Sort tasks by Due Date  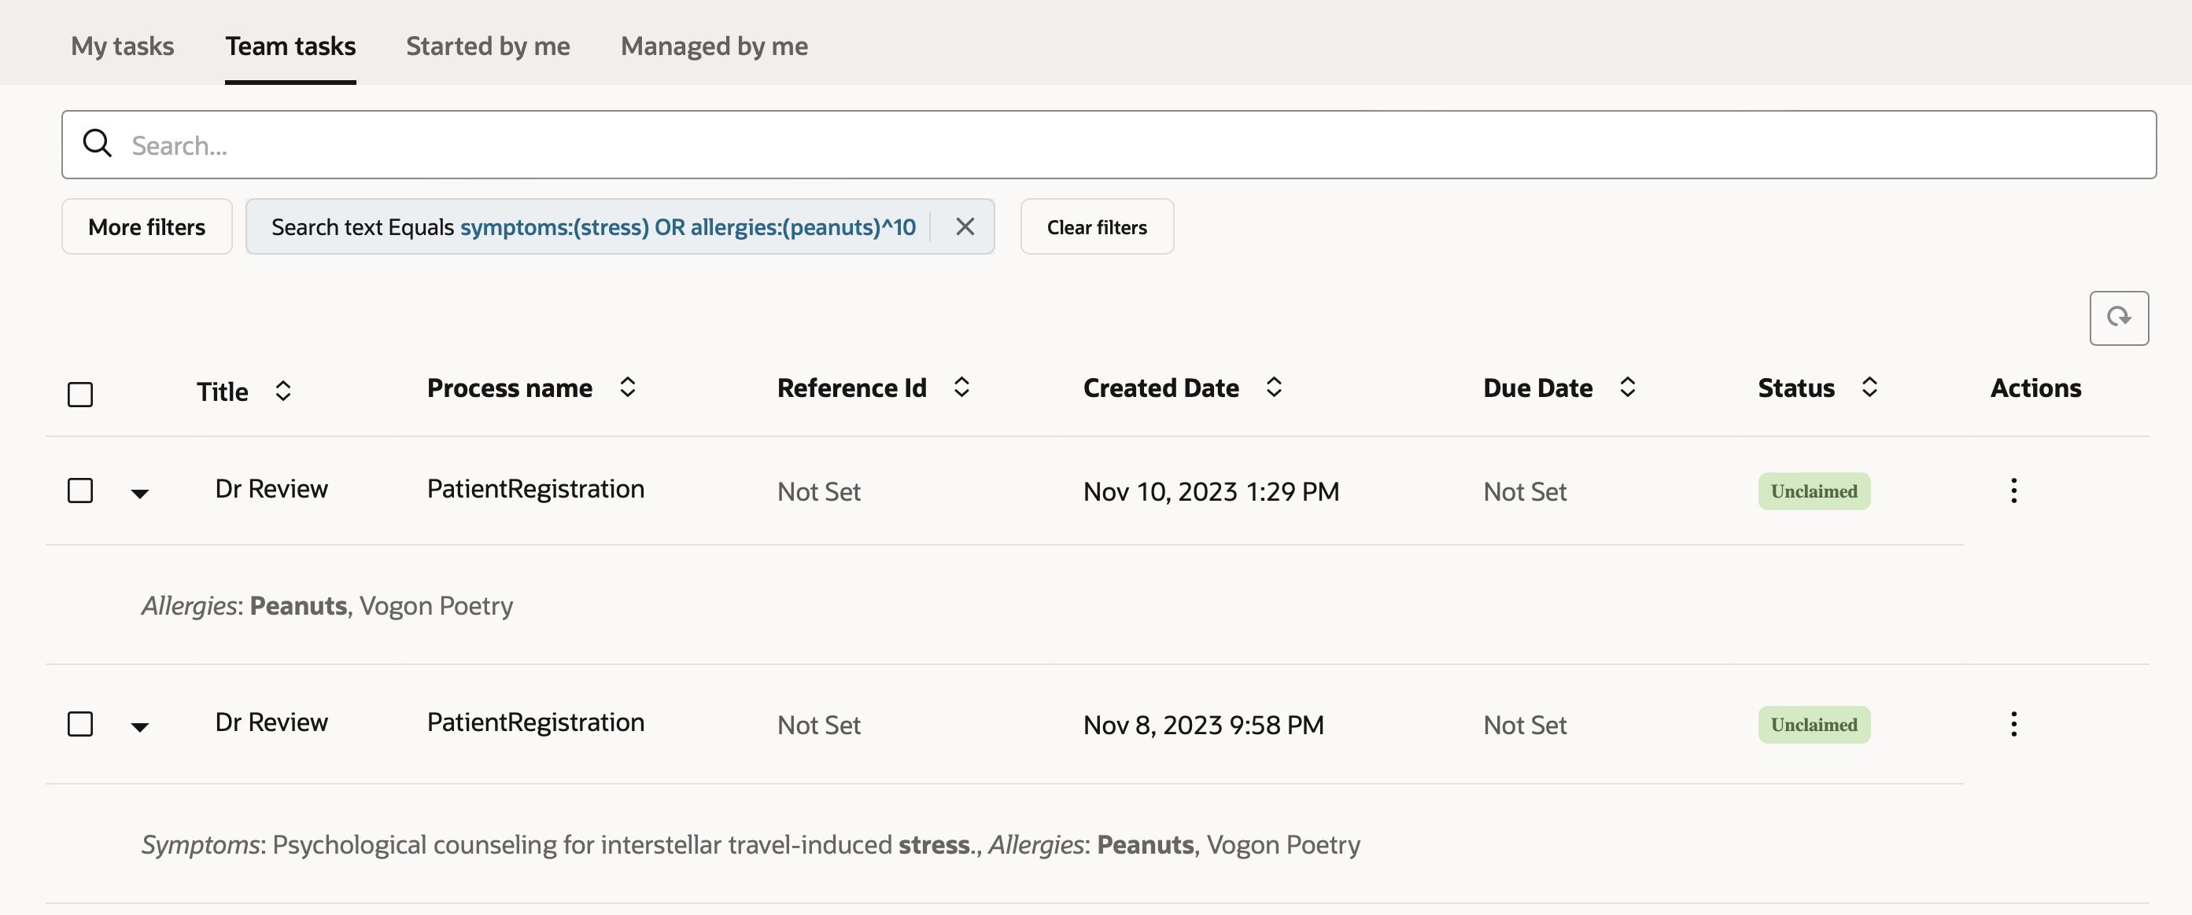(x=1628, y=387)
